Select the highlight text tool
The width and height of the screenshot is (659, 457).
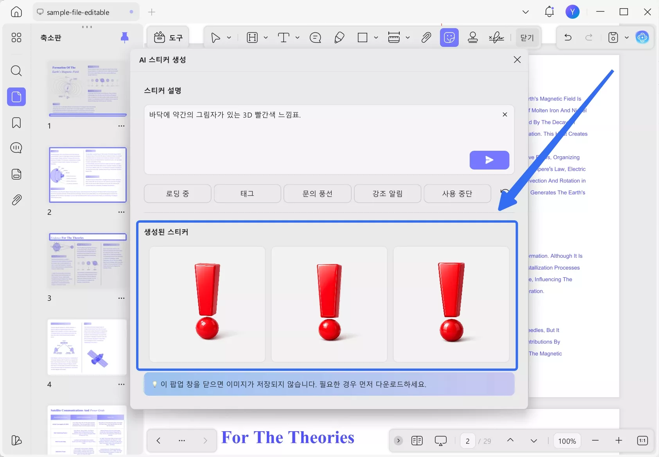pyautogui.click(x=252, y=37)
